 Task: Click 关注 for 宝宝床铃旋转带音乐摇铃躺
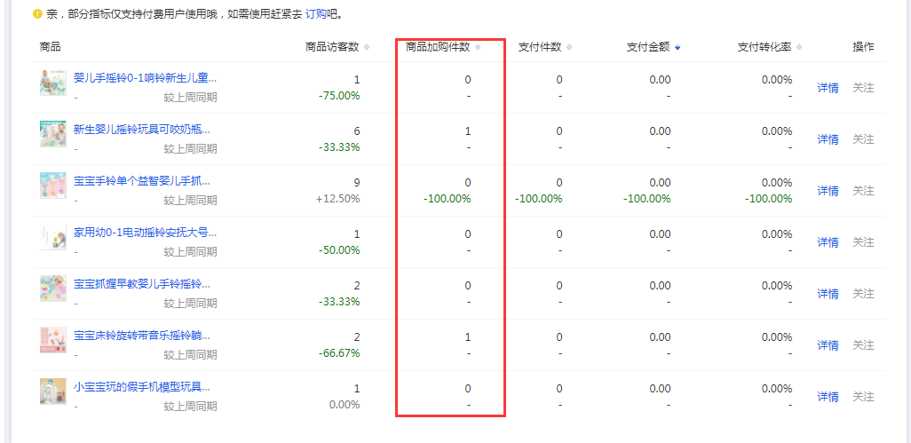tap(863, 345)
